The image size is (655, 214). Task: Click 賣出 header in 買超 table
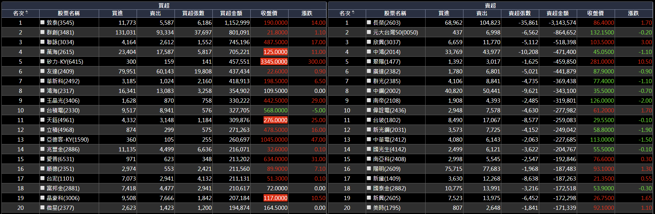(x=155, y=13)
